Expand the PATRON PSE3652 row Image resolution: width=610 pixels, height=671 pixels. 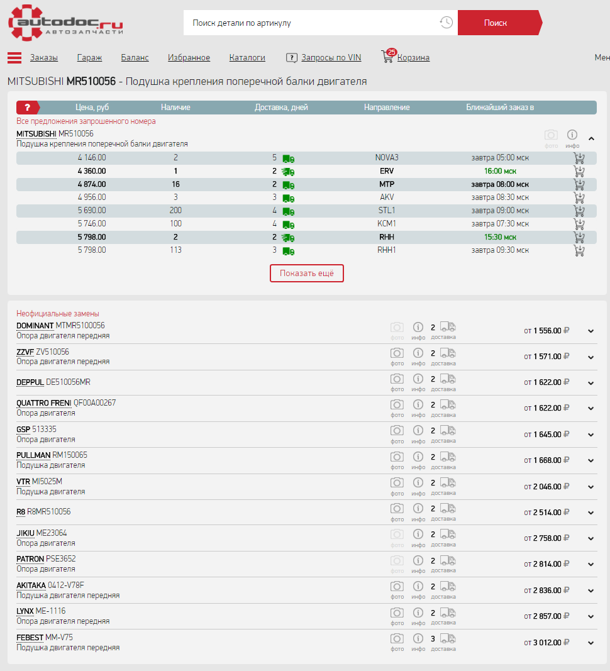591,565
